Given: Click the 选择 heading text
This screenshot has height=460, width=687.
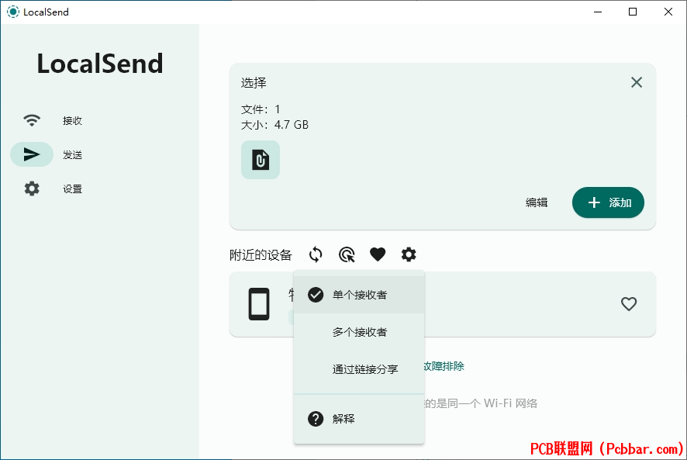Looking at the screenshot, I should click(x=254, y=83).
